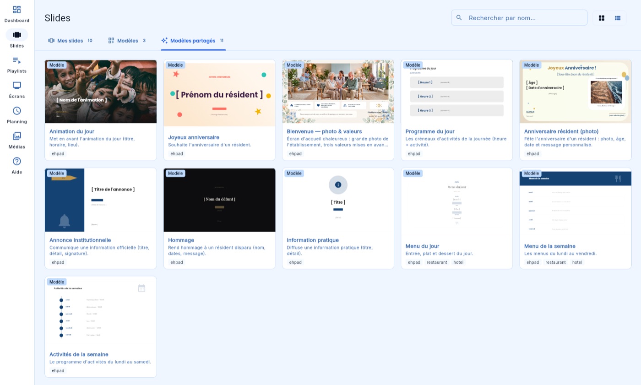Open the Aide help icon
641x385 pixels.
(x=17, y=161)
